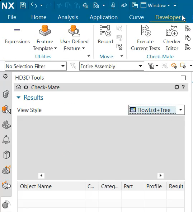
Task: Open the Constraint Navigator icon above the bell
Action: [6, 125]
